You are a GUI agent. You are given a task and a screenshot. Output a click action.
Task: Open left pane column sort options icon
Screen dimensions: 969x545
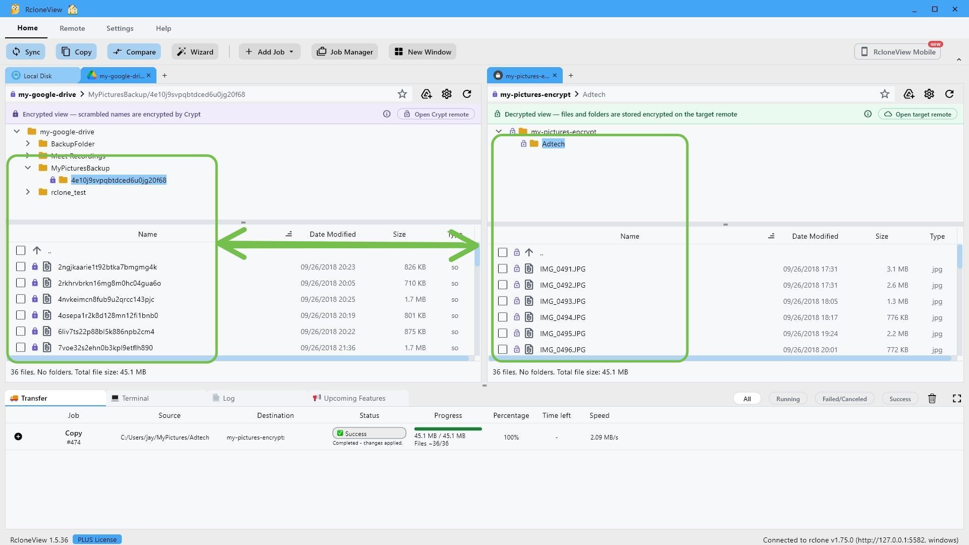pos(289,234)
